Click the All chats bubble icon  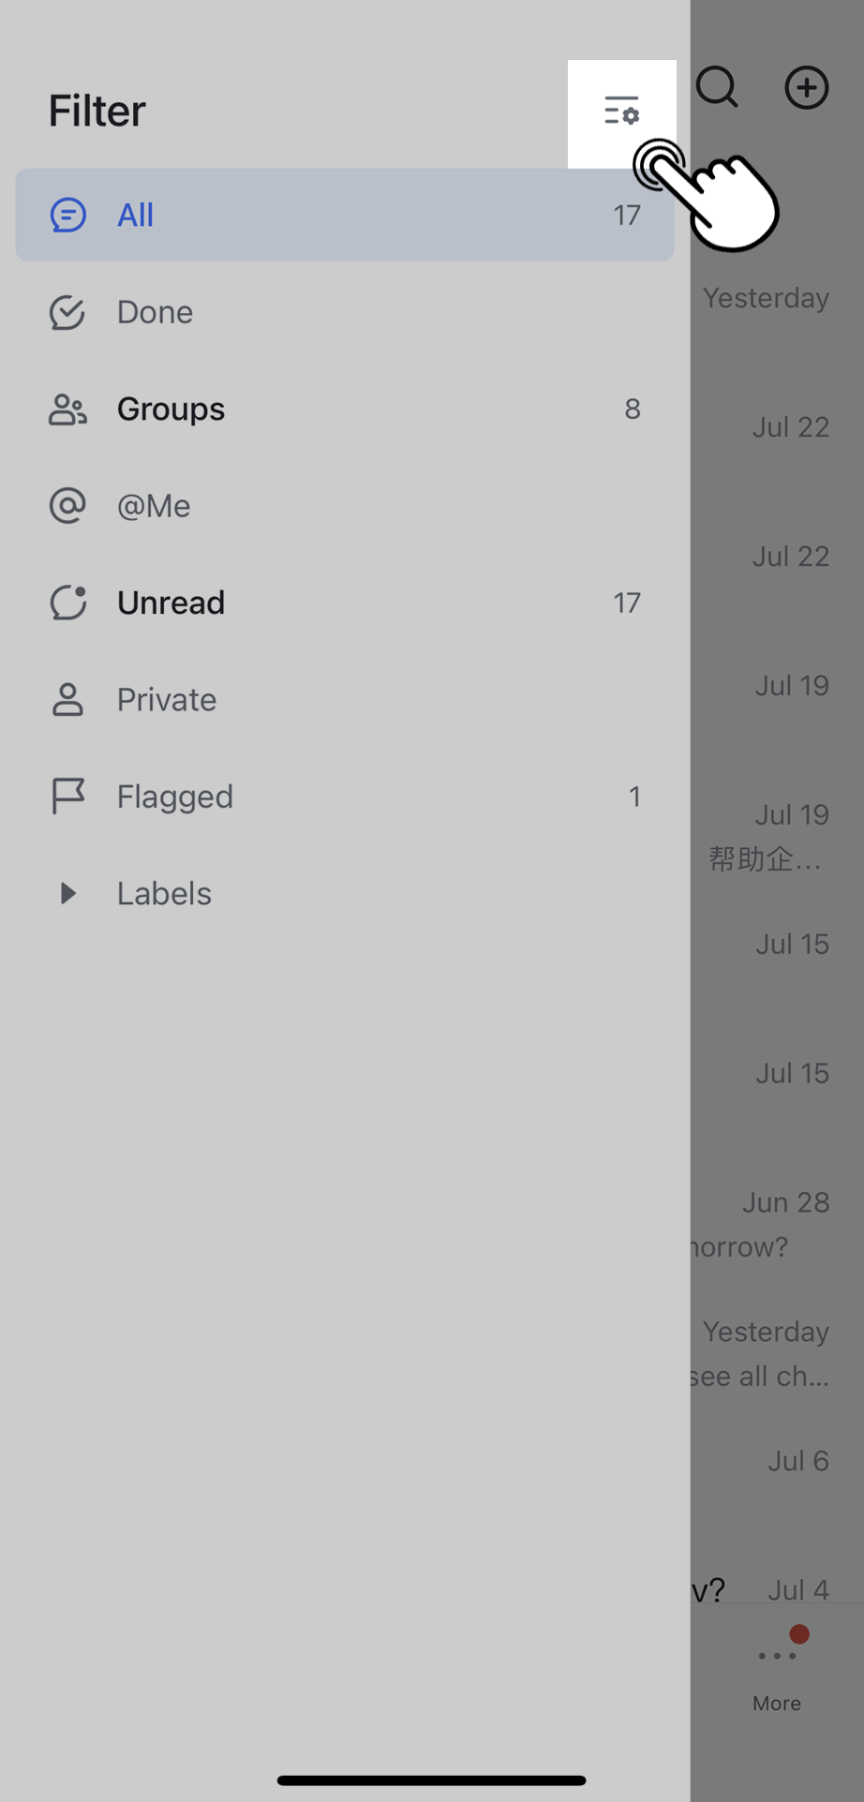[67, 215]
